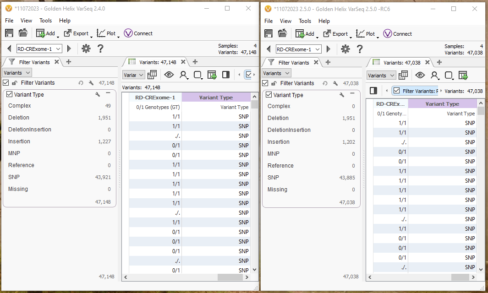The width and height of the screenshot is (488, 293).
Task: Uncheck Filter Variants checkbox in 2.5.0 left panel
Action: point(265,83)
